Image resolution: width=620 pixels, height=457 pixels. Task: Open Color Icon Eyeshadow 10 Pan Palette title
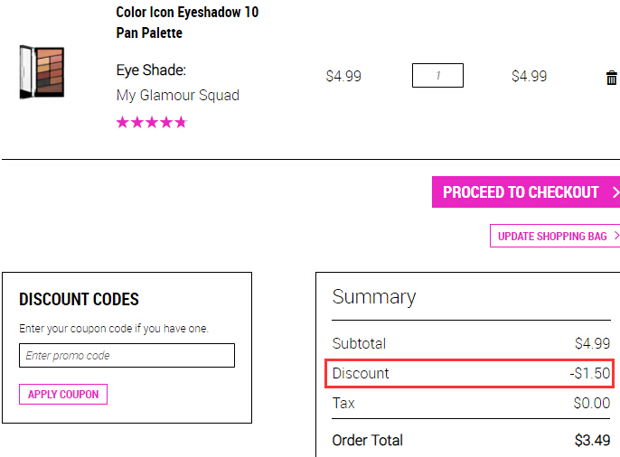coord(187,23)
